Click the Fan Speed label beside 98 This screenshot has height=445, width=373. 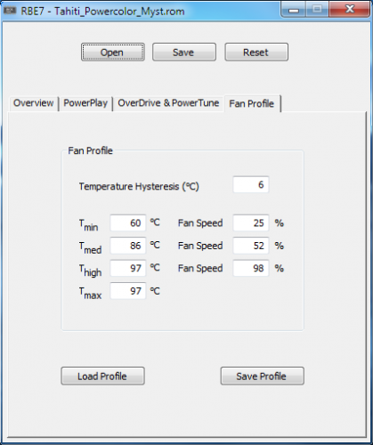pyautogui.click(x=200, y=269)
